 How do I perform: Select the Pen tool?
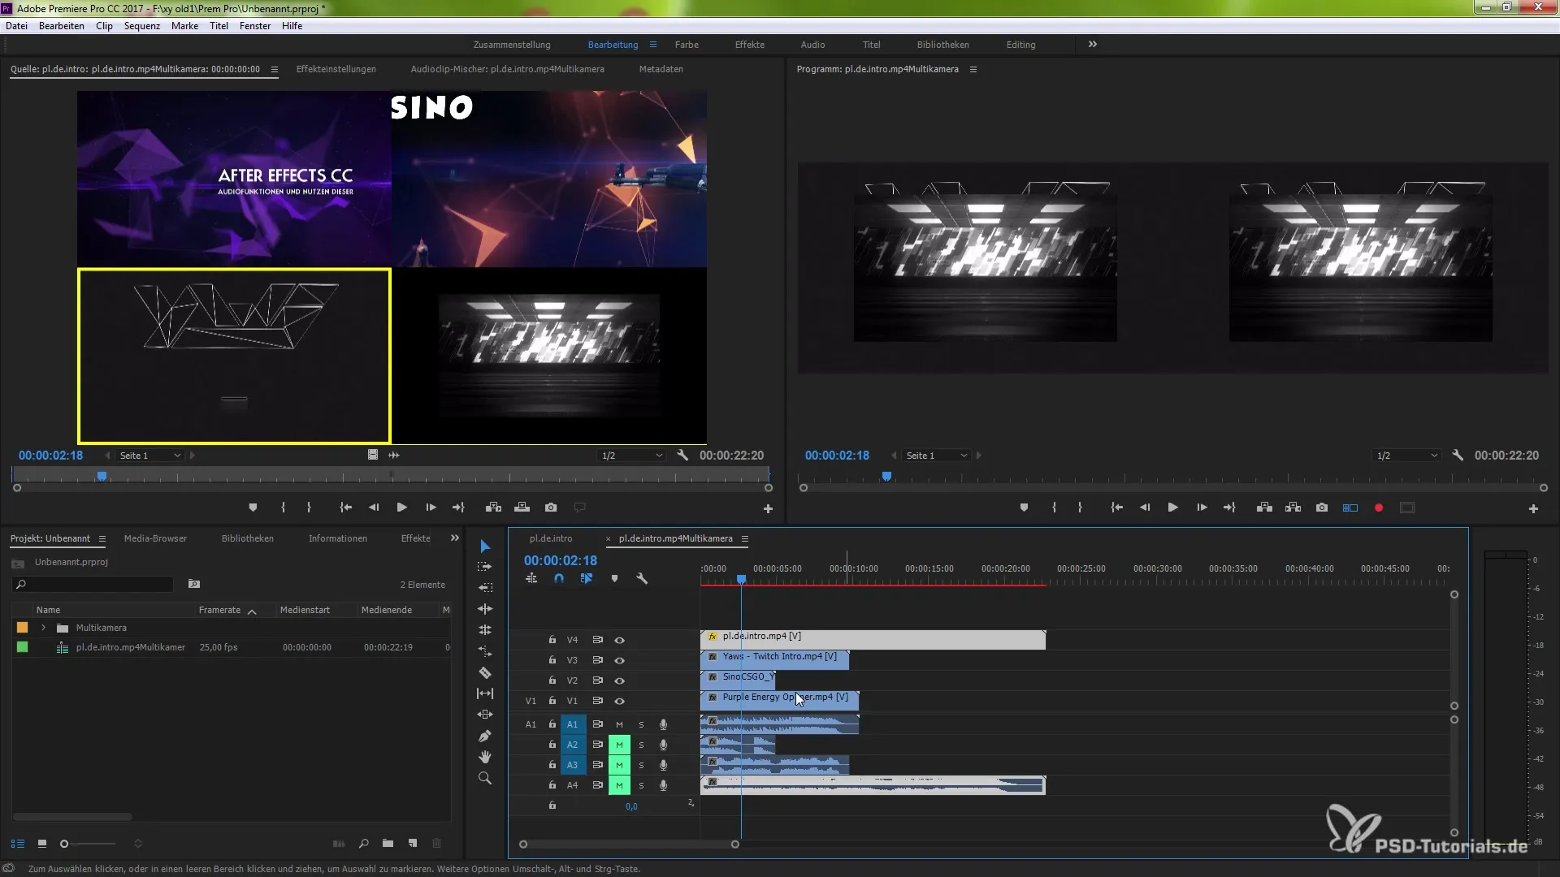[x=485, y=736]
